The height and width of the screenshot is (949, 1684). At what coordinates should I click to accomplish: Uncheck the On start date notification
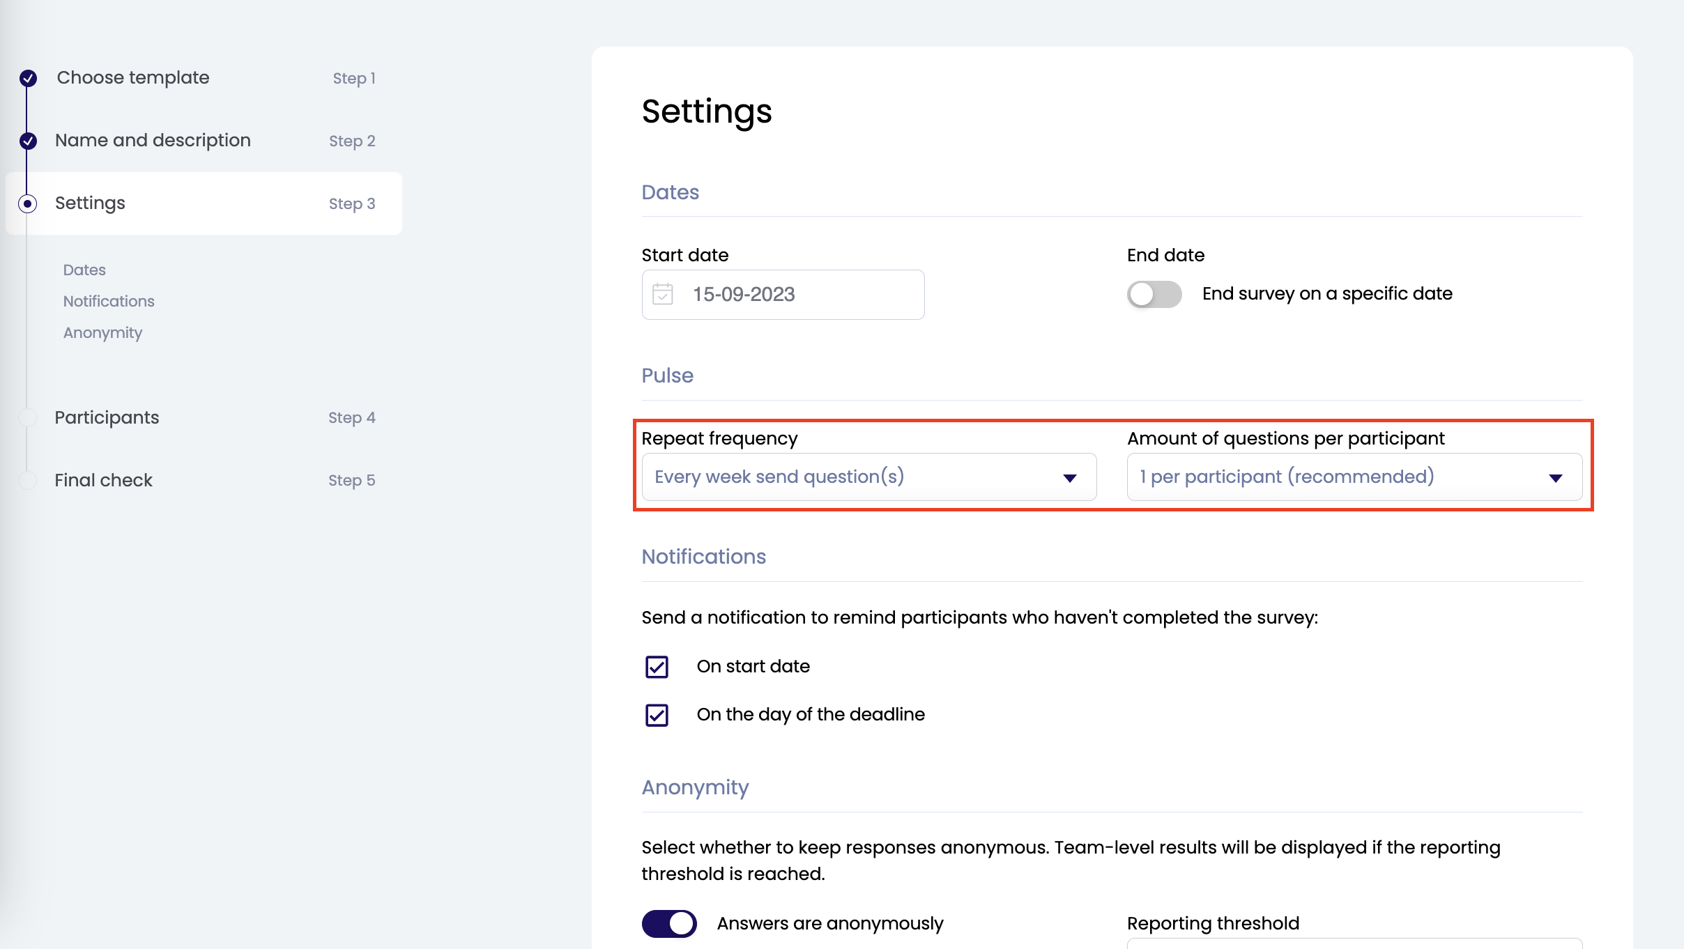657,667
